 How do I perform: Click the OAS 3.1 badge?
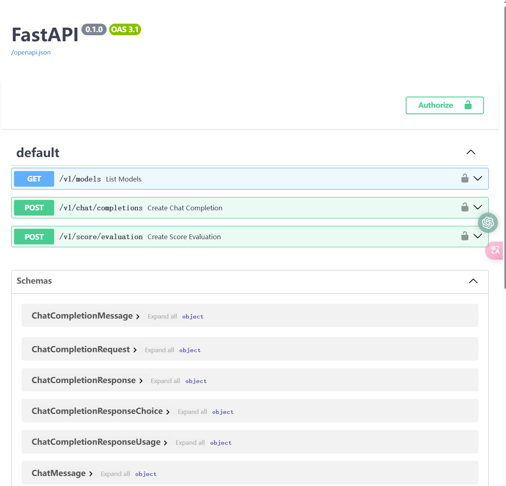(x=125, y=29)
